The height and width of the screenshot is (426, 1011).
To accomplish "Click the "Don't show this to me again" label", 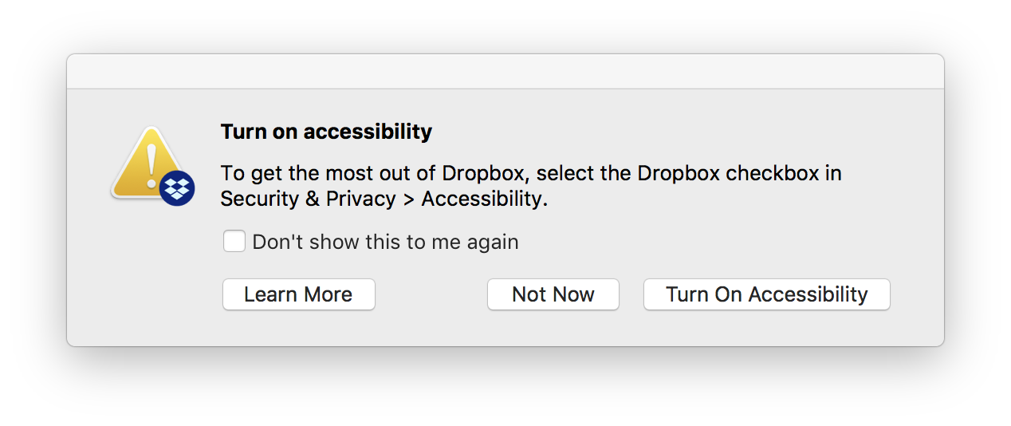I will (385, 242).
